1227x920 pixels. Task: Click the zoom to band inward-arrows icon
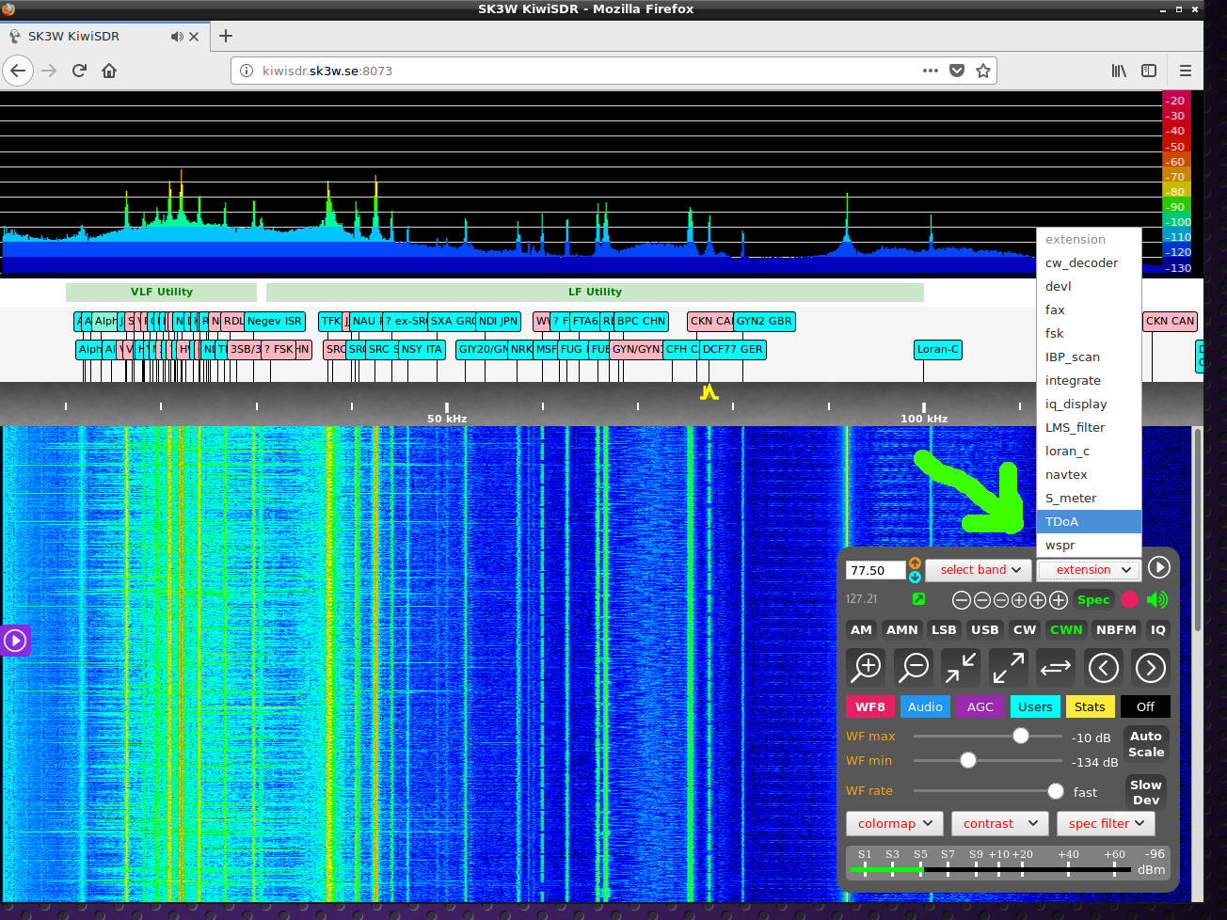(961, 668)
